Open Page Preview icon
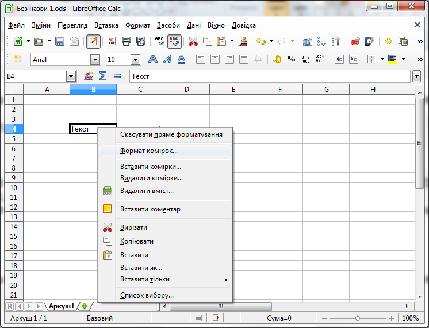Image resolution: width=429 pixels, height=328 pixels. [x=141, y=41]
